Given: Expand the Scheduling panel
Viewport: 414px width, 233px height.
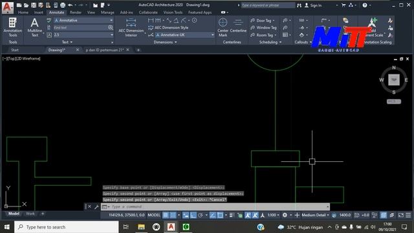Looking at the screenshot, I should tap(270, 42).
